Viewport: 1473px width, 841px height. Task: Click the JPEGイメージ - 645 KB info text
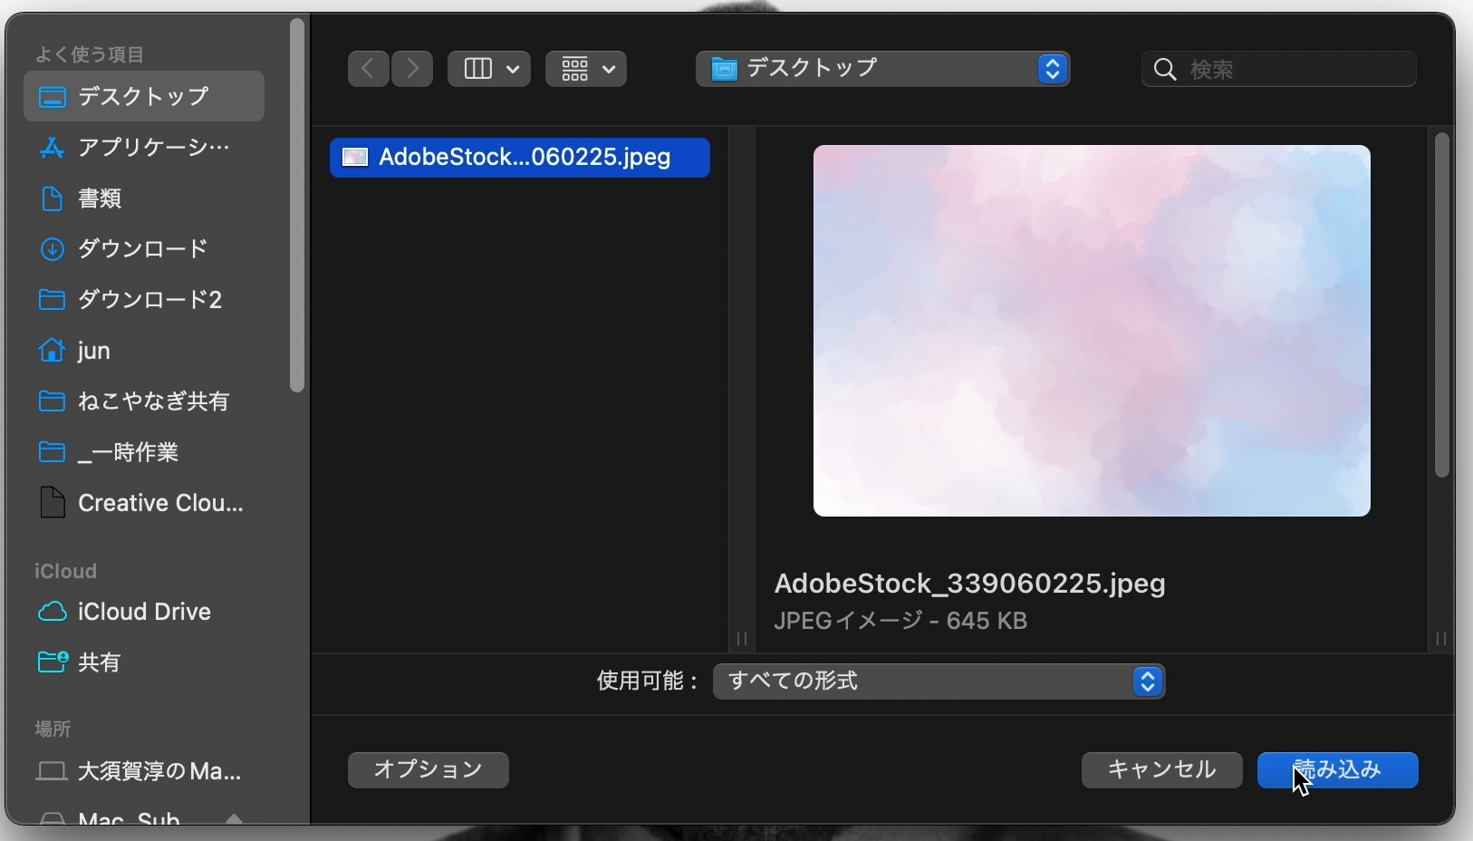pyautogui.click(x=900, y=622)
